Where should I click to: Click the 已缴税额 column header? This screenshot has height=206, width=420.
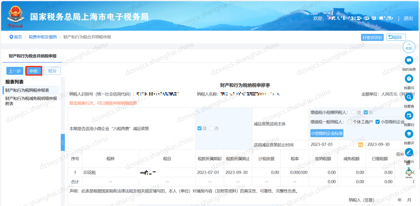pos(380,159)
